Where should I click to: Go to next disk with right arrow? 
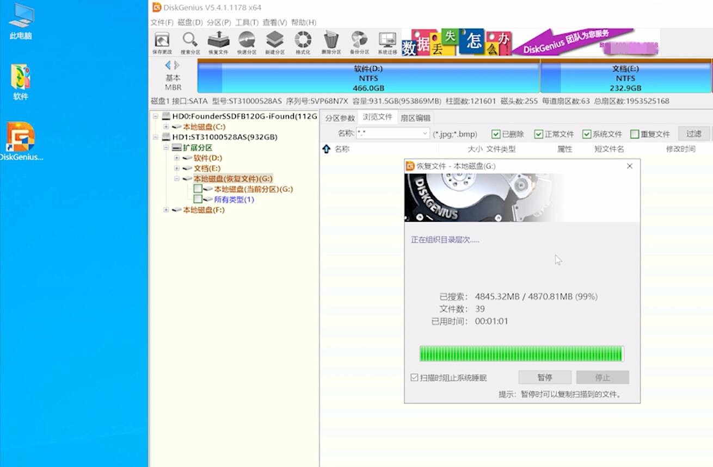(176, 65)
